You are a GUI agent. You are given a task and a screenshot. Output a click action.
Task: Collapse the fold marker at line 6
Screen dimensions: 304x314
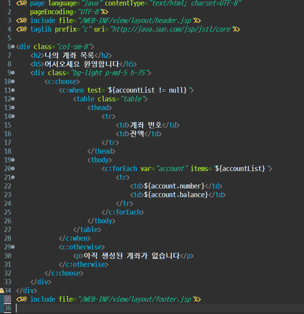pyautogui.click(x=13, y=47)
